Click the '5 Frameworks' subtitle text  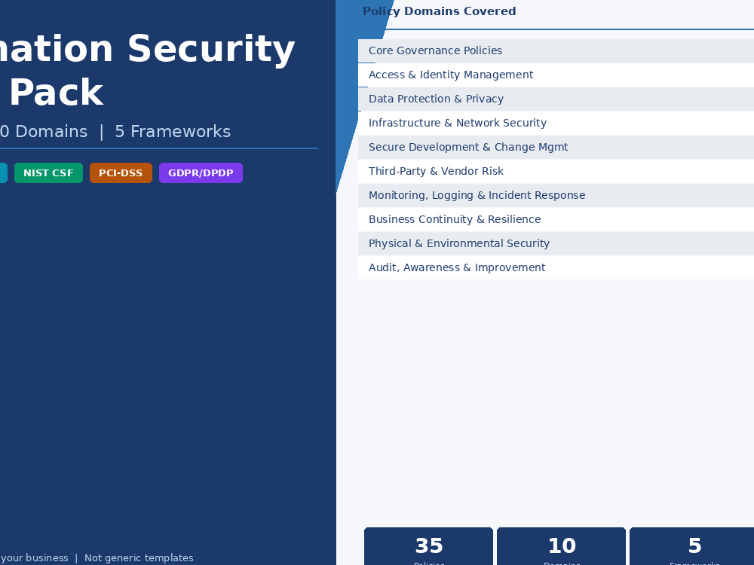point(173,132)
